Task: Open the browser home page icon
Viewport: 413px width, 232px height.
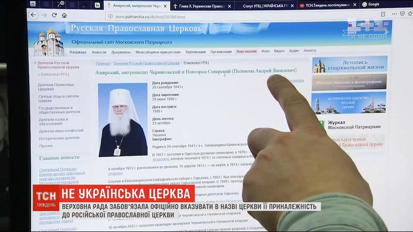Action: pos(64,16)
